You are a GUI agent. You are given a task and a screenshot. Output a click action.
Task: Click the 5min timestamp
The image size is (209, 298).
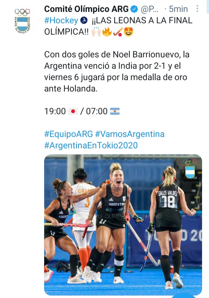click(x=178, y=9)
